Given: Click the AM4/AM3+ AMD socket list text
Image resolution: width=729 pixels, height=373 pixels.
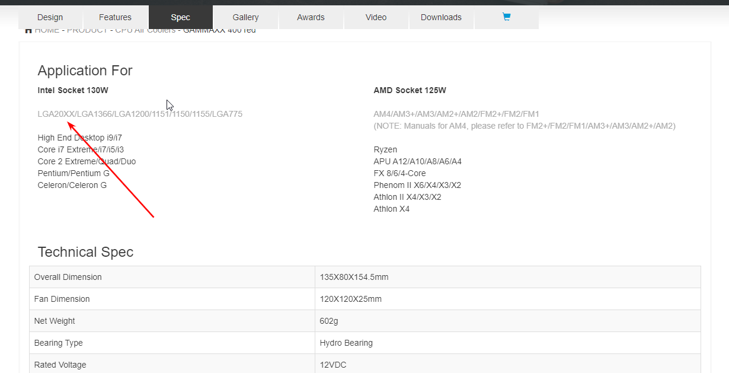Looking at the screenshot, I should (x=456, y=114).
